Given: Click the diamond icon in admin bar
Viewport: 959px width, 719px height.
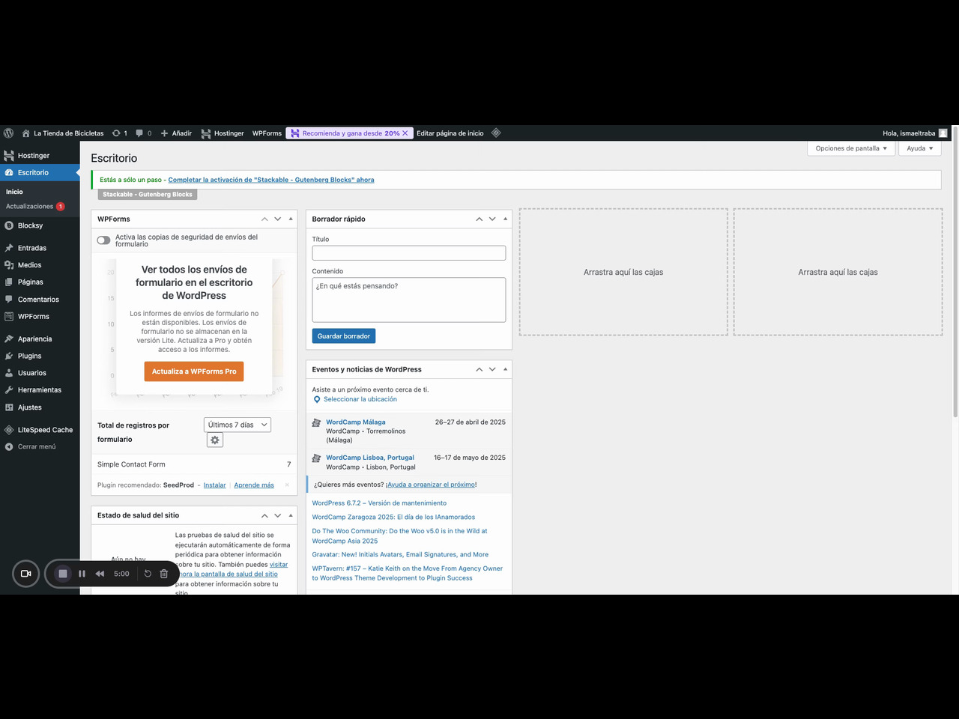Looking at the screenshot, I should click(x=496, y=133).
